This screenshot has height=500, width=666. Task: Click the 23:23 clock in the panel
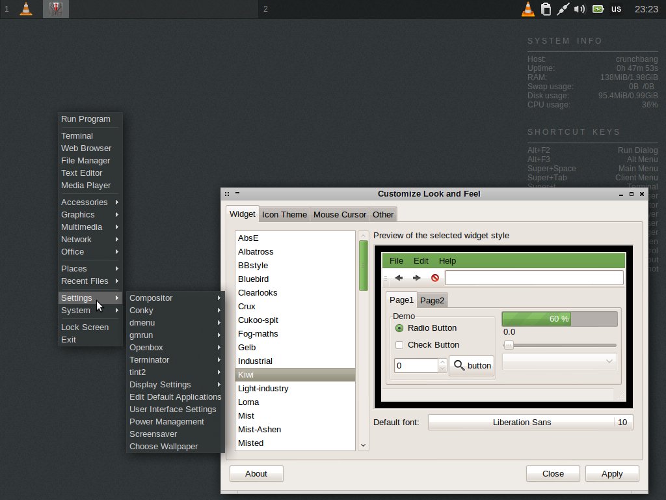pyautogui.click(x=646, y=9)
